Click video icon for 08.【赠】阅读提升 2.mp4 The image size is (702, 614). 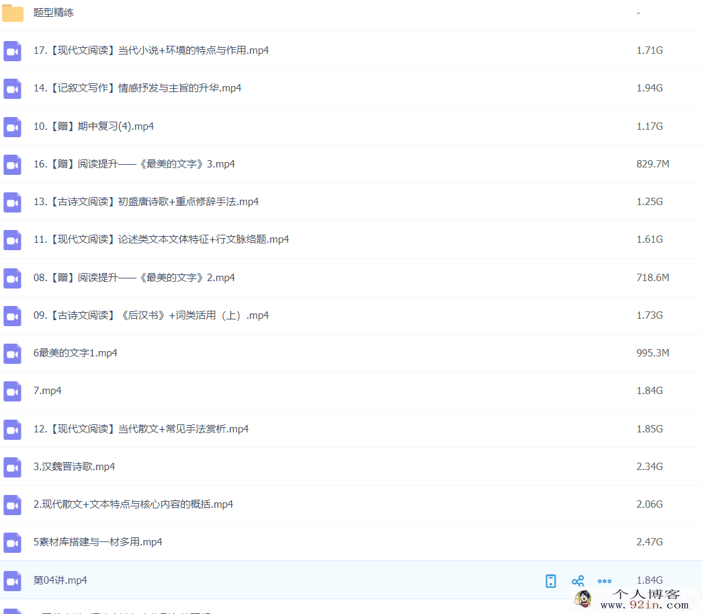[13, 278]
